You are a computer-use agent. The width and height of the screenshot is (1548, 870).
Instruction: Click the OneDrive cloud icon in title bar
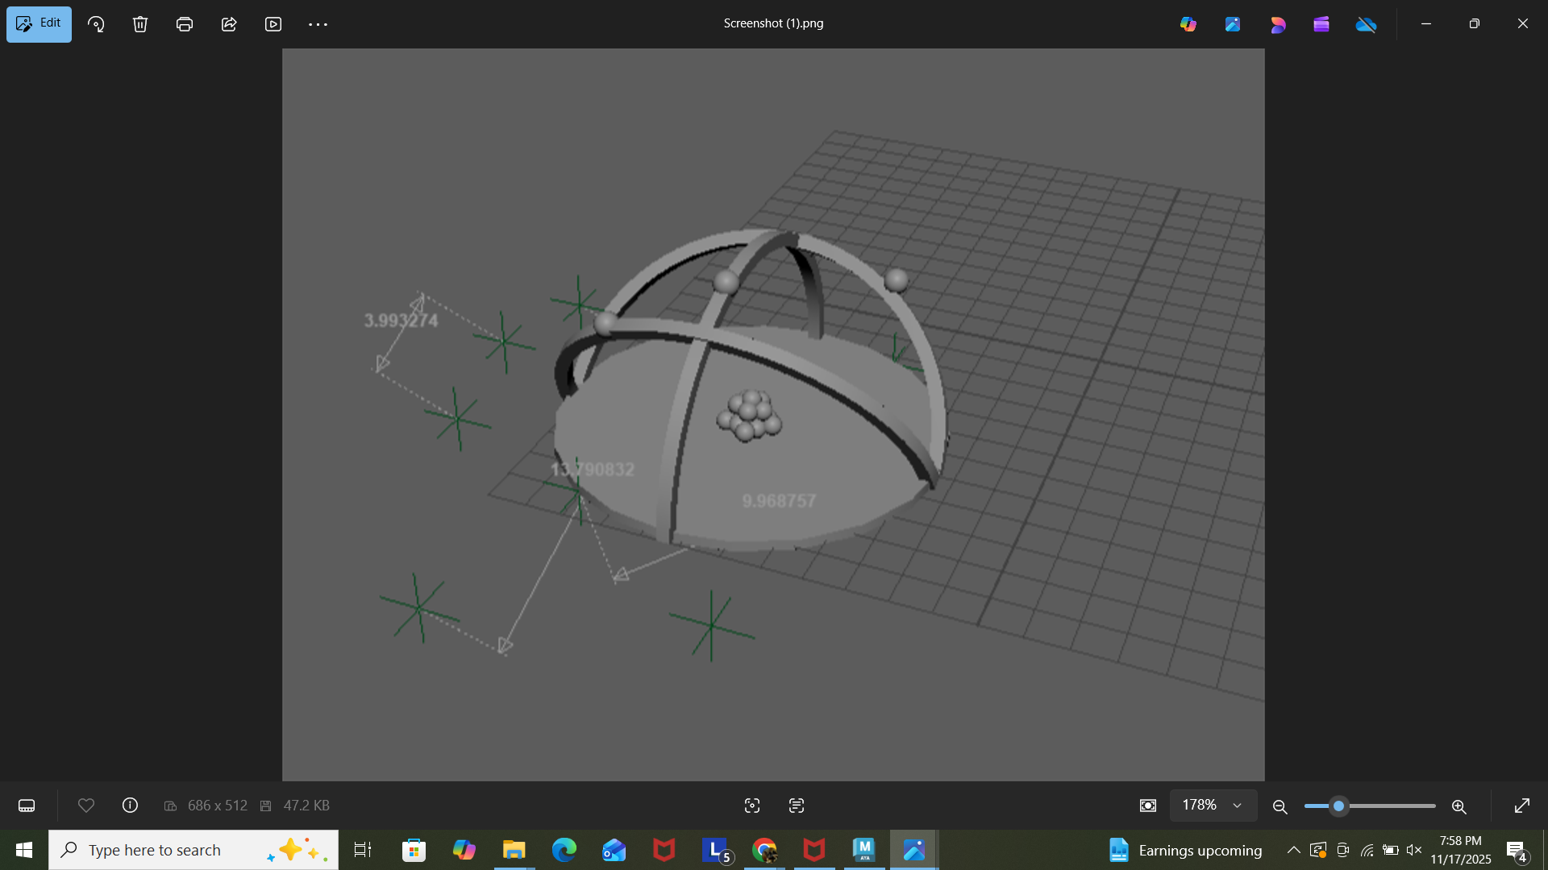click(x=1367, y=24)
